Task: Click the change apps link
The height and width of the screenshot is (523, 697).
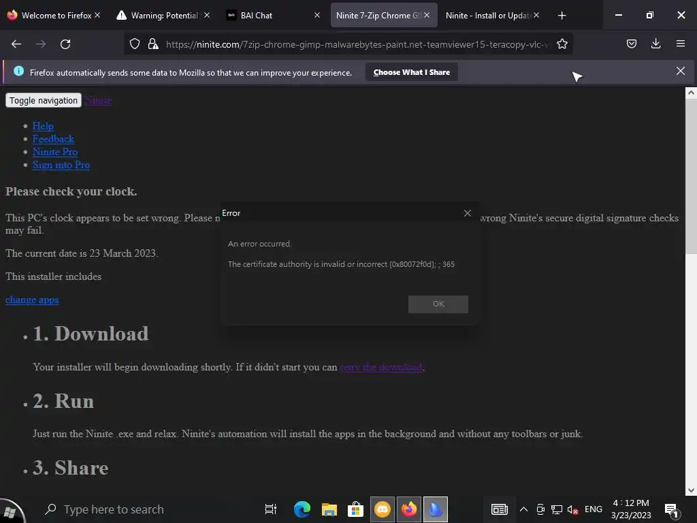Action: tap(32, 300)
